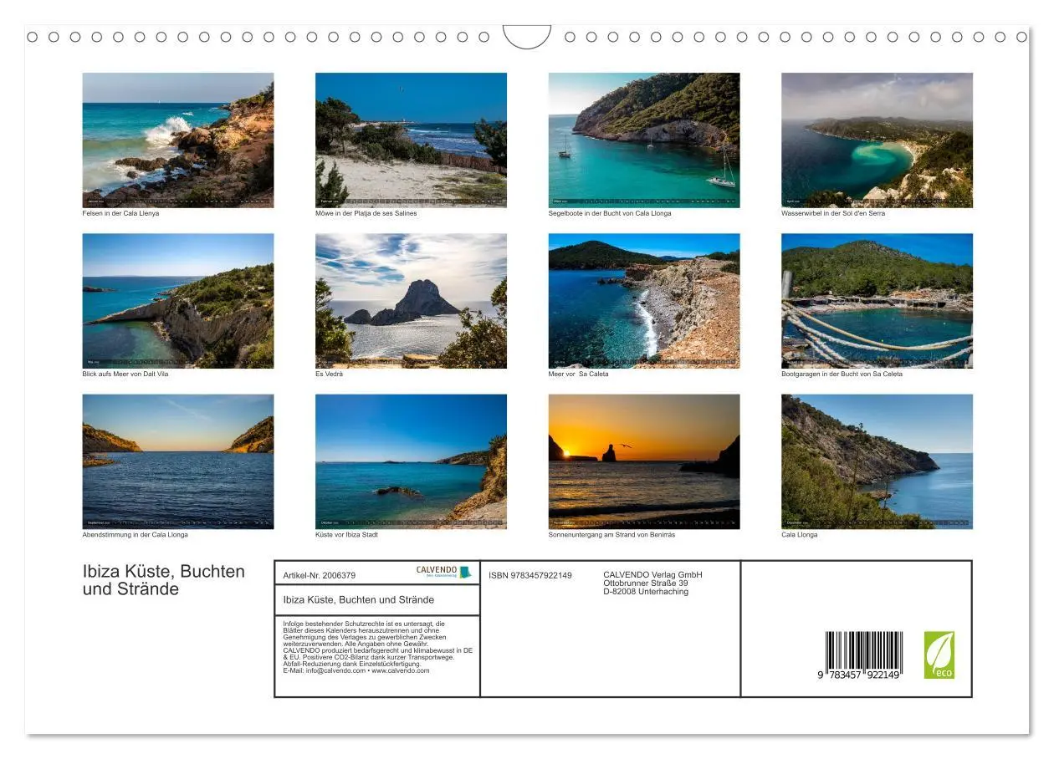
Task: Click the 'Cala Llonga' caption under last photo
Action: pos(800,534)
